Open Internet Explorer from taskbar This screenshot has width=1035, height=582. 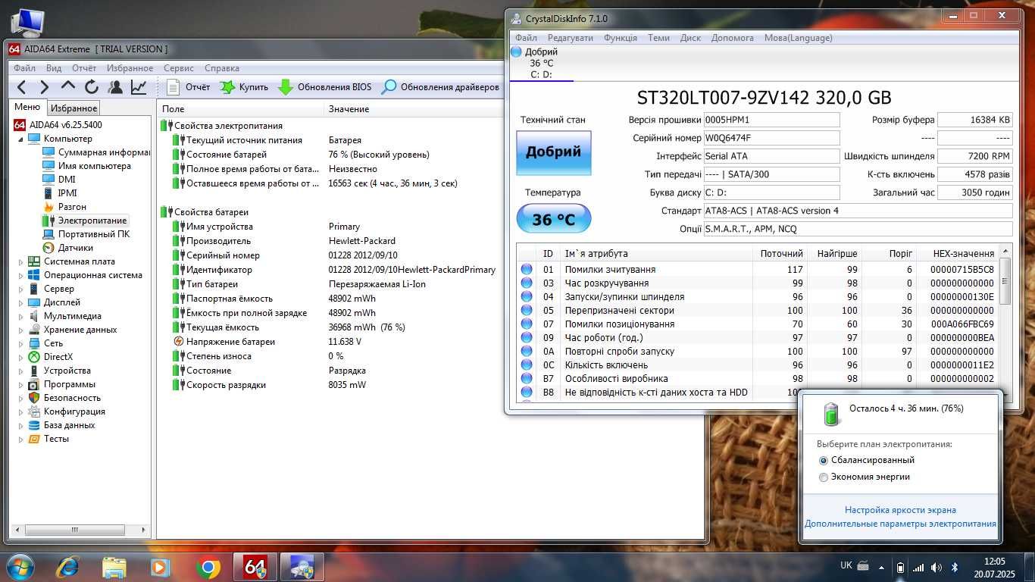[x=67, y=567]
